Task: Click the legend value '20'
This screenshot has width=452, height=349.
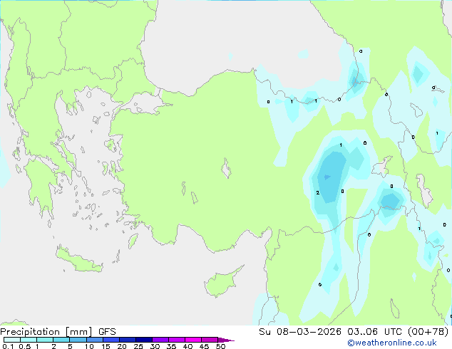Action: (122, 346)
